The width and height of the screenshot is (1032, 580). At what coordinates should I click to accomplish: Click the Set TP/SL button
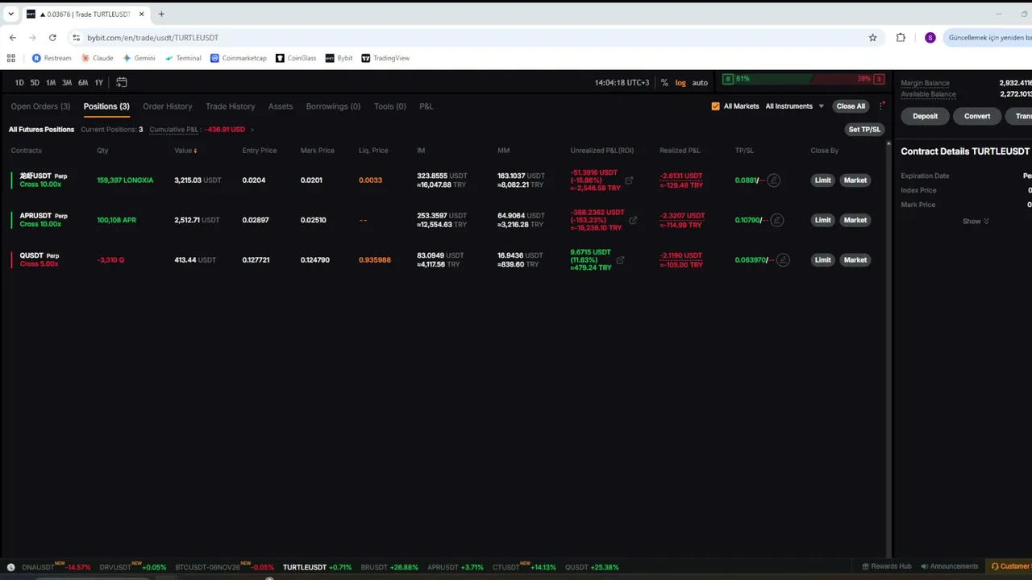tap(864, 130)
